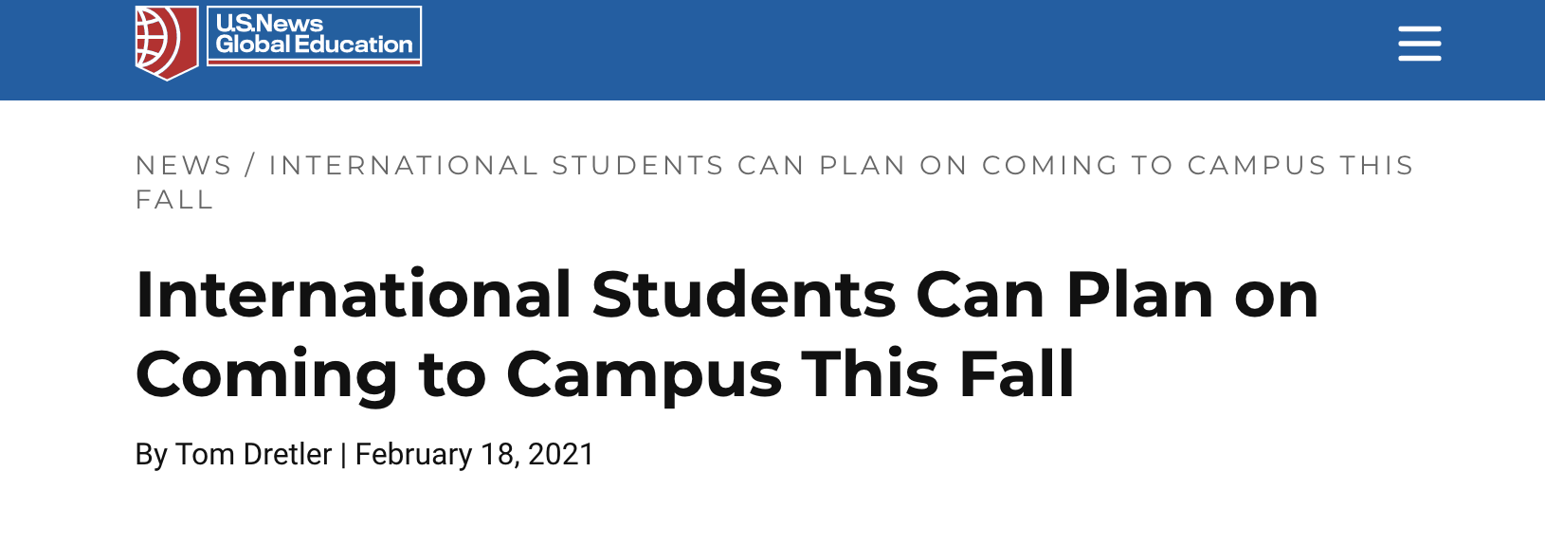Click 'Global Education' text in the logo
Viewport: 1545px width, 544px height.
[x=314, y=45]
